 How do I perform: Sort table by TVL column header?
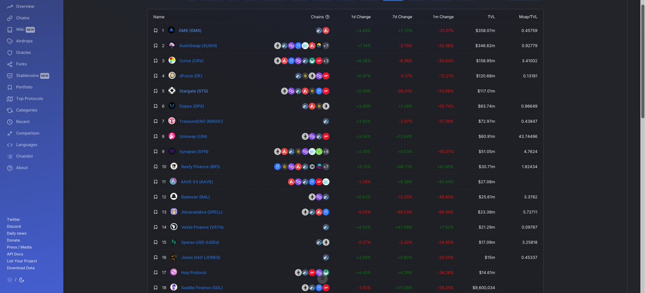491,17
